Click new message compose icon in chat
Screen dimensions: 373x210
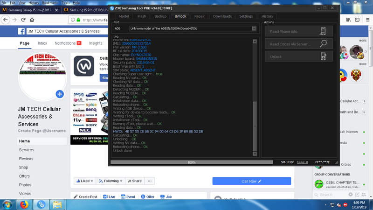pos(357,195)
